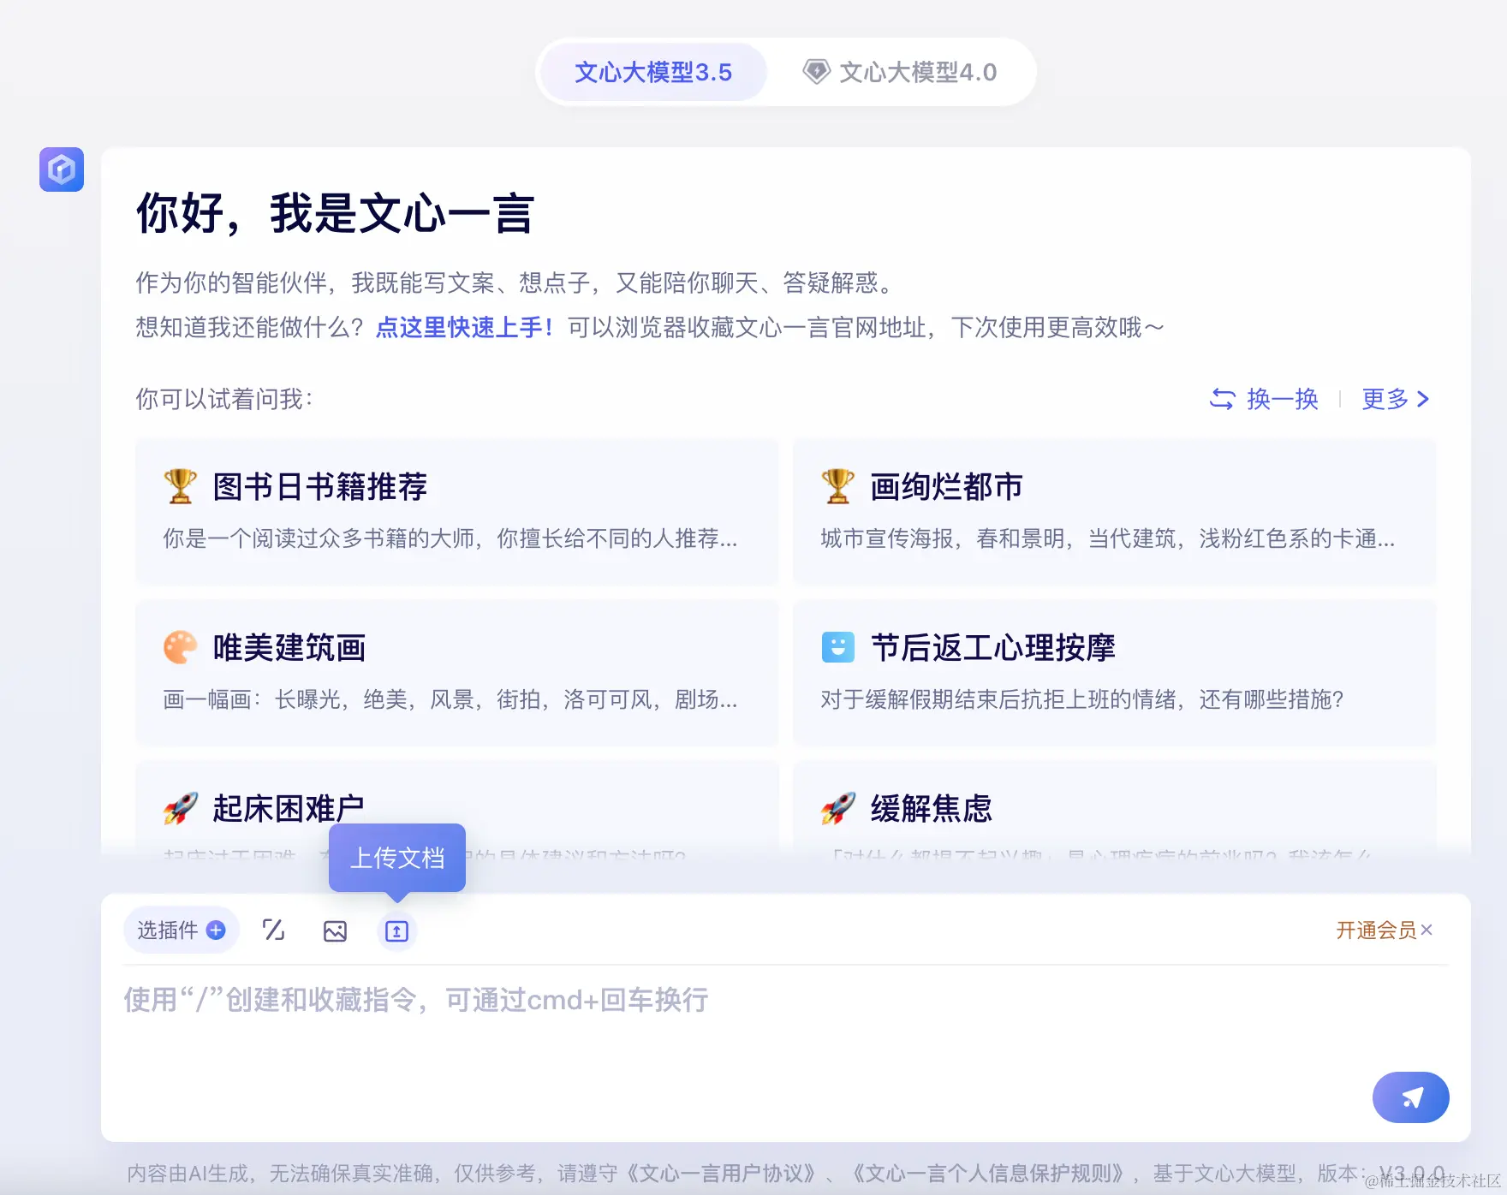Switch to 文心大模型3.5 tab
The image size is (1507, 1195).
[x=653, y=72]
